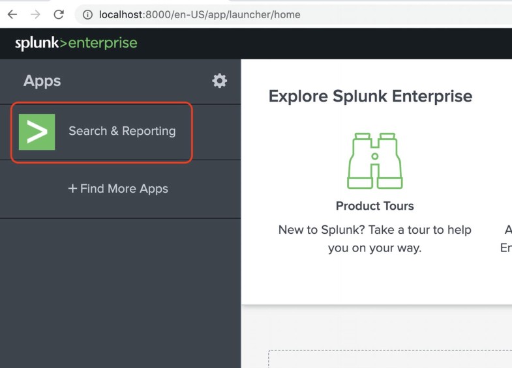
Task: Select the Explore Splunk Enterprise heading
Action: click(x=370, y=96)
